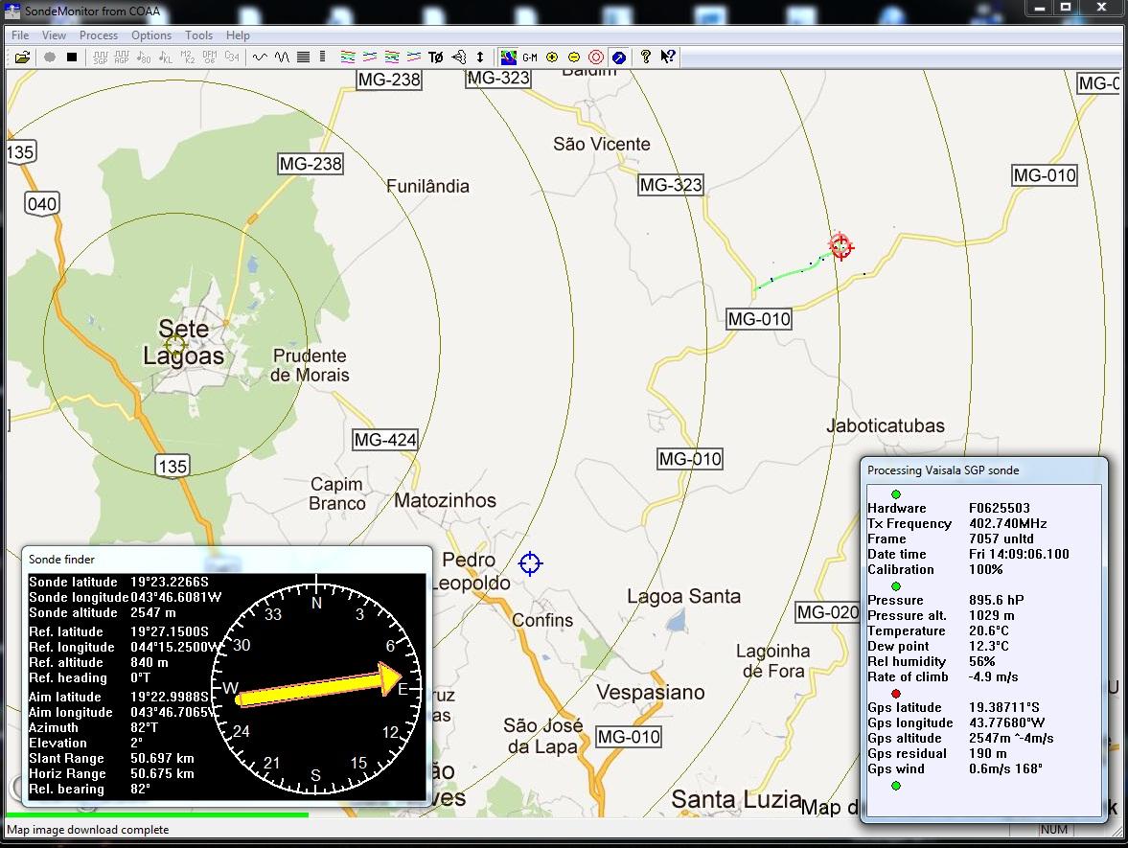Image resolution: width=1128 pixels, height=848 pixels.
Task: Click the double waveform display icon
Action: pyautogui.click(x=281, y=57)
